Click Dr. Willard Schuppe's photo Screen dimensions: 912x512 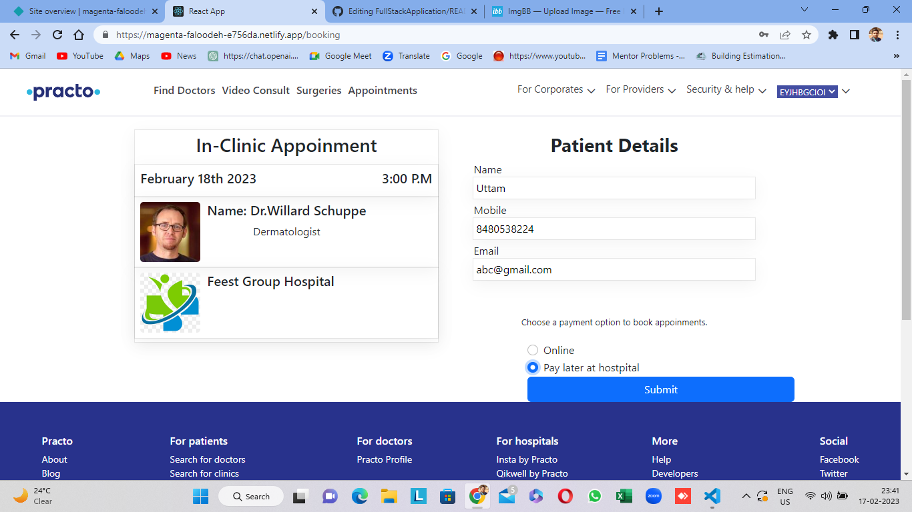pyautogui.click(x=170, y=232)
